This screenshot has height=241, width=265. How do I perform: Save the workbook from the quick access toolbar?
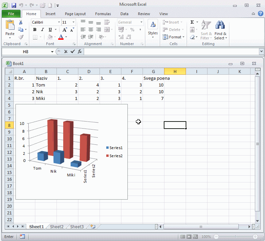(x=14, y=5)
